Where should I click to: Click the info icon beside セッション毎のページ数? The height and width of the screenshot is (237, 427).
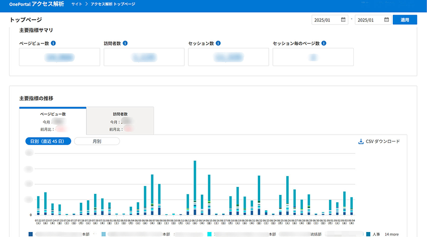tap(324, 43)
